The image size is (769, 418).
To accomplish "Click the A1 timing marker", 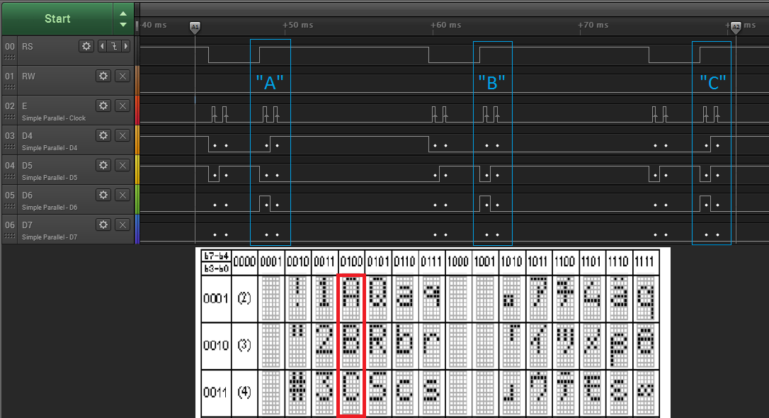I will (195, 28).
